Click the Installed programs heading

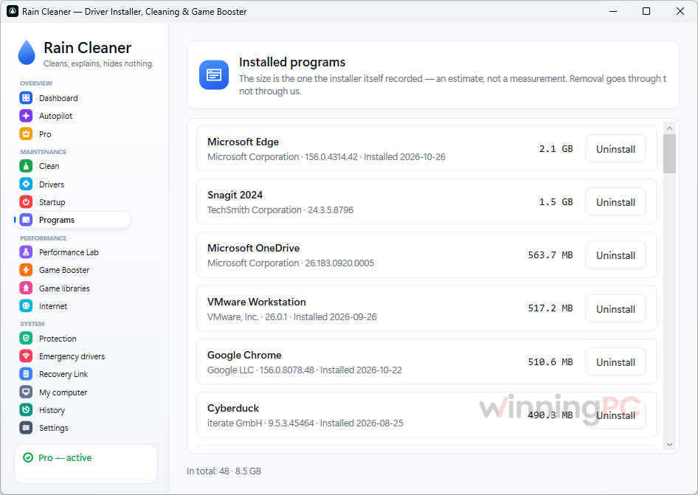(x=292, y=62)
